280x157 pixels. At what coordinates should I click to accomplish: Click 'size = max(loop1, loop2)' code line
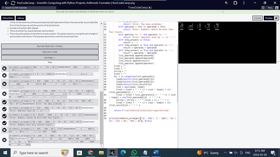[x=130, y=87]
